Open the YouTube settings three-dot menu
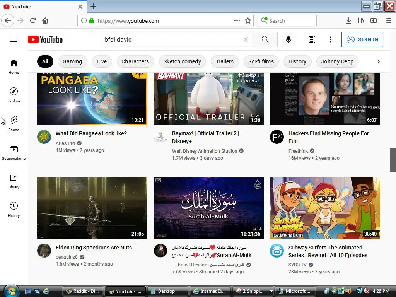This screenshot has width=396, height=297. [330, 39]
